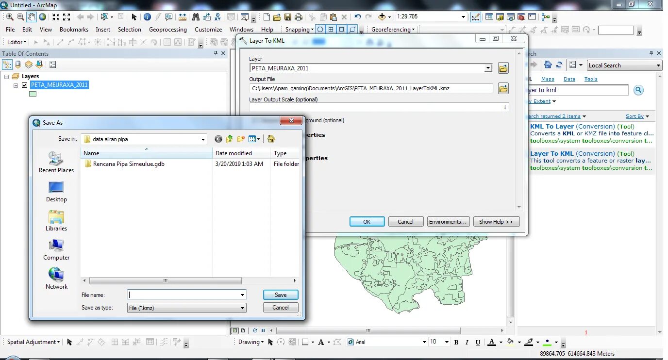Open the Editor Toolbar icon
The height and width of the screenshot is (360, 668).
pyautogui.click(x=476, y=17)
